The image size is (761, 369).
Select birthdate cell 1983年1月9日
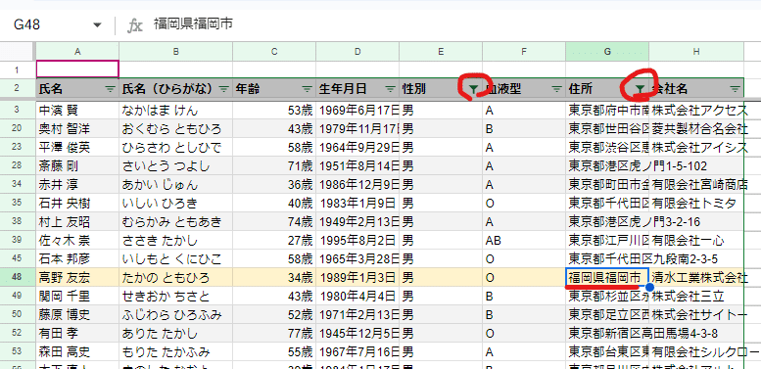(357, 204)
